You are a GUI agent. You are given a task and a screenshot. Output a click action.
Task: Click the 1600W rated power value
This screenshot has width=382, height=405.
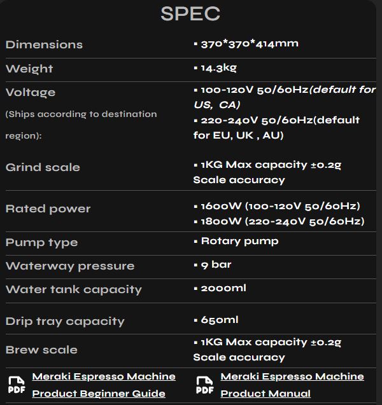tap(280, 206)
